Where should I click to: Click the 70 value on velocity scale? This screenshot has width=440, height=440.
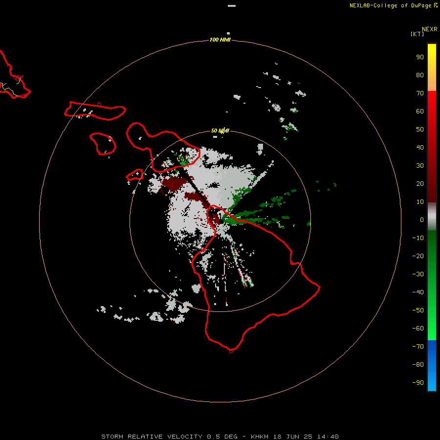coord(420,93)
